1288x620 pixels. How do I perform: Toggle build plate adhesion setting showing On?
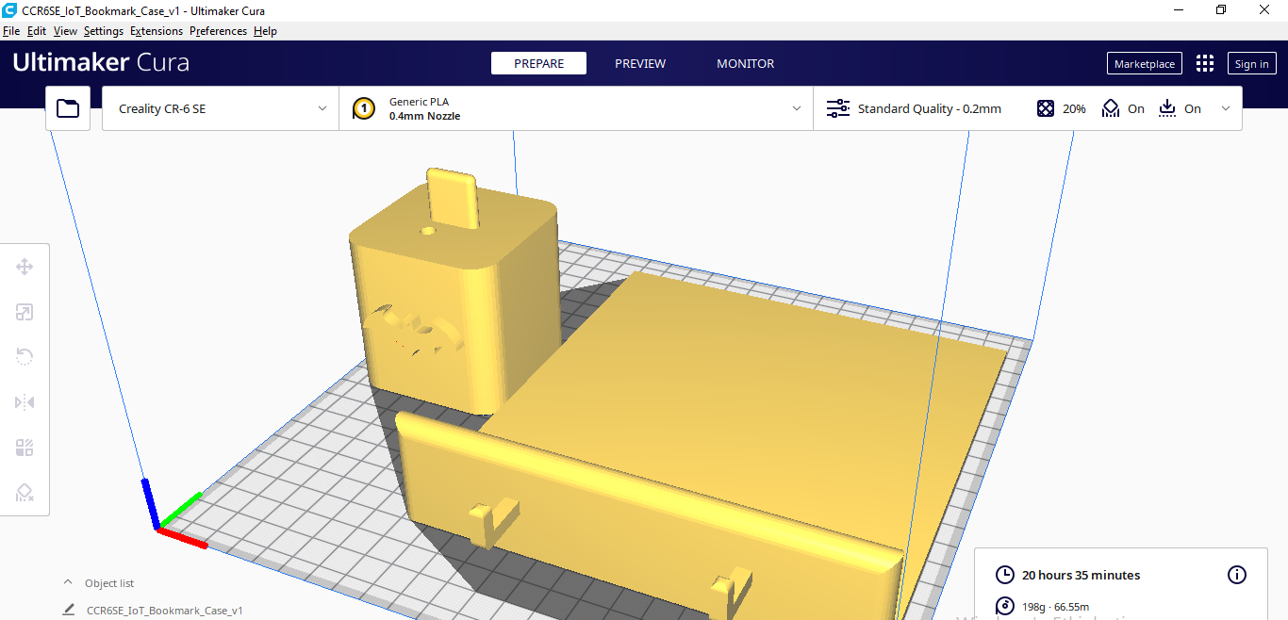(x=1180, y=107)
